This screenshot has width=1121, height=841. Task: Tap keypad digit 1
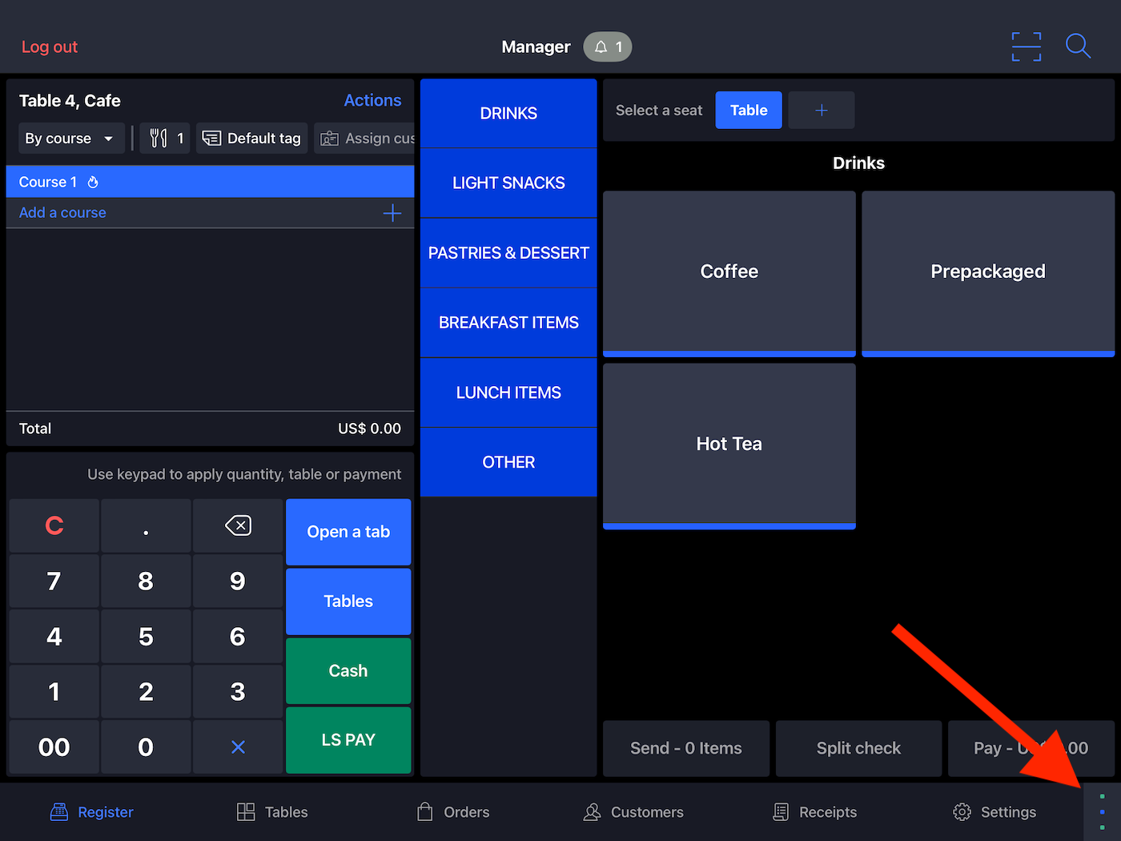pyautogui.click(x=54, y=691)
